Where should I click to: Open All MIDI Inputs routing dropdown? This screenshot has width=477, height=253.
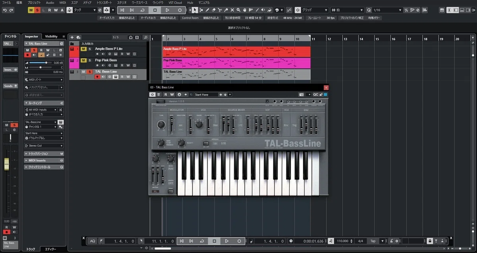pos(41,109)
